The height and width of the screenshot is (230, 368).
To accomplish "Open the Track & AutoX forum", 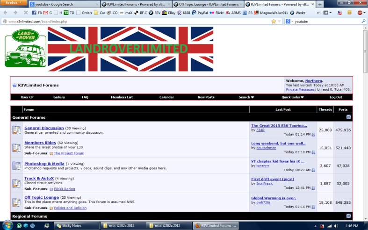I will click(x=39, y=179).
